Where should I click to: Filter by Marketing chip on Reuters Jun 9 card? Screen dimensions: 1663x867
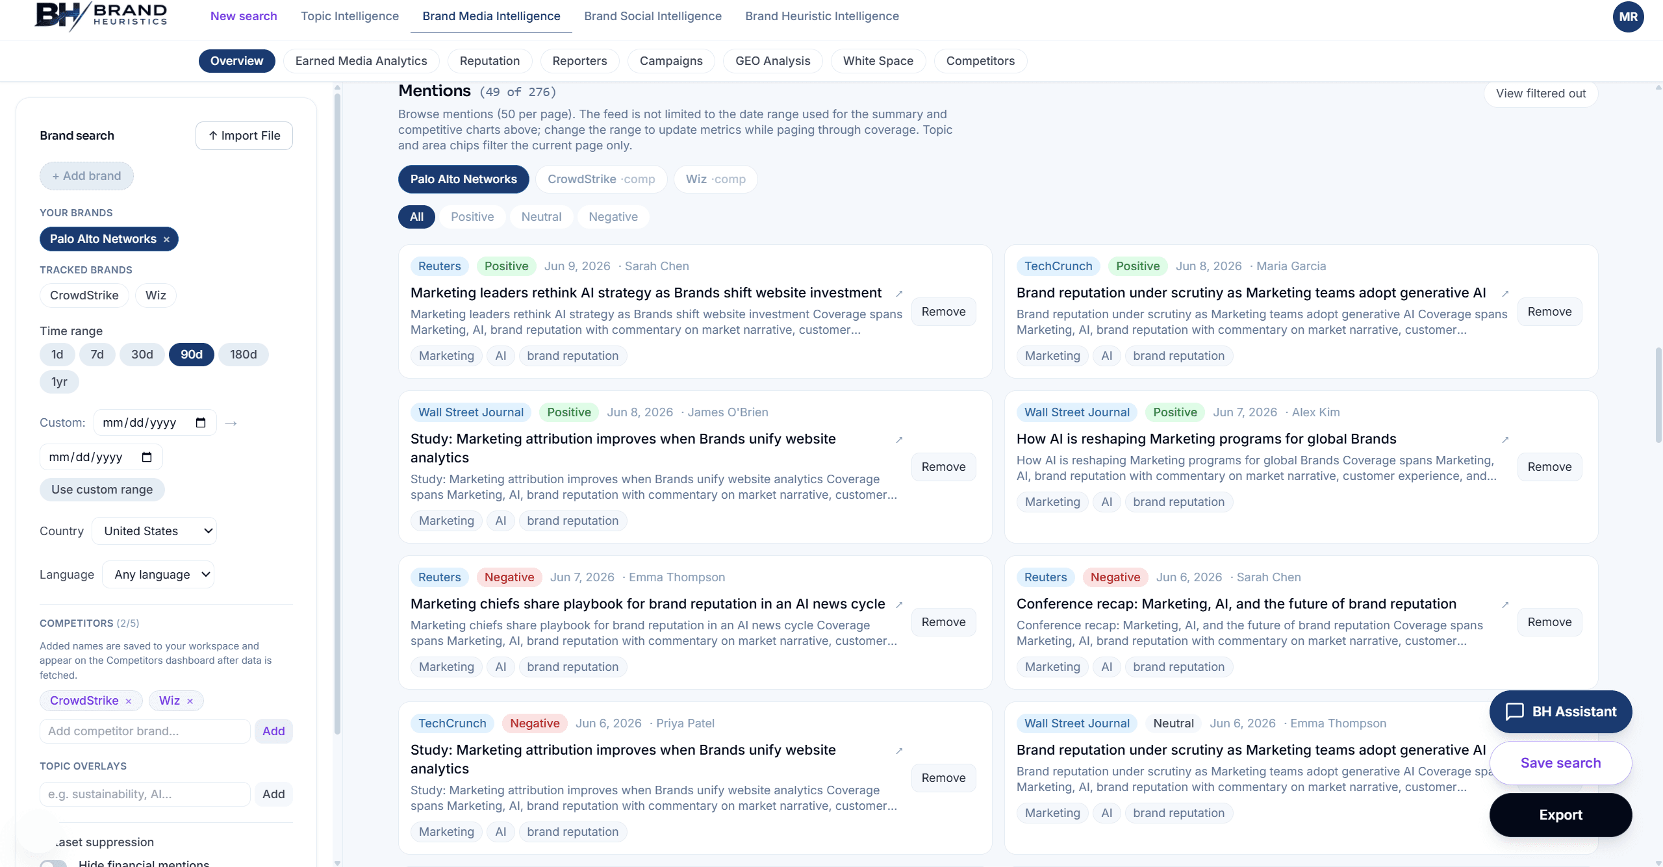click(x=446, y=356)
